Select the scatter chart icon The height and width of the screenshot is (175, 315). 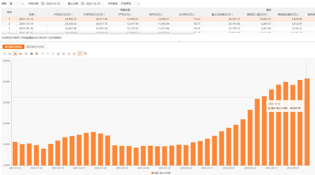[26, 54]
